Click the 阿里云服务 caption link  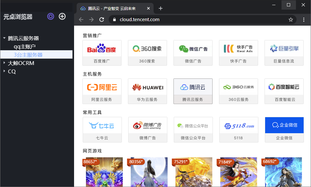click(x=102, y=100)
